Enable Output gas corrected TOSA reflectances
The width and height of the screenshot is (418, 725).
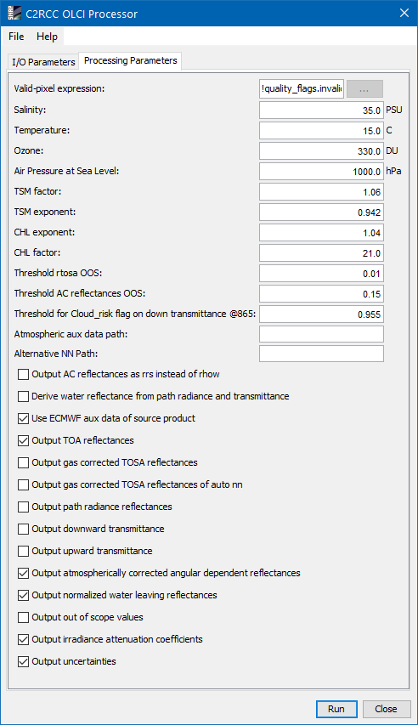pos(23,463)
